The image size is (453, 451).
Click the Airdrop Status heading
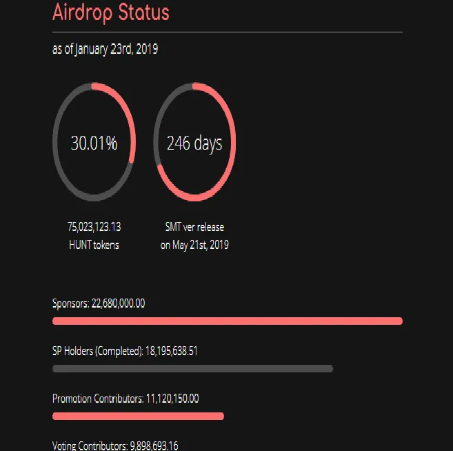pos(111,12)
